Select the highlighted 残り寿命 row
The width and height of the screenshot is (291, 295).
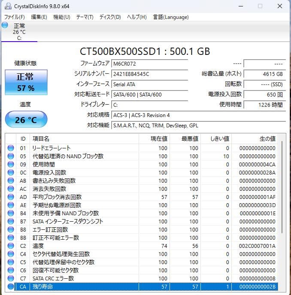[142, 287]
